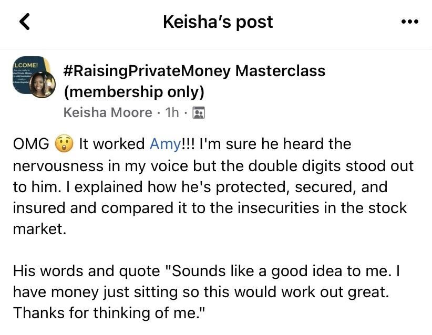Open the #RaisingPrivateMoney Masterclass group
432x335 pixels.
194,71
